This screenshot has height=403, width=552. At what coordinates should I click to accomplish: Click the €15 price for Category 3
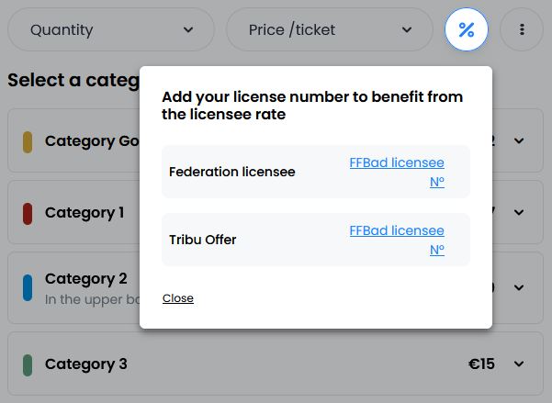click(481, 364)
